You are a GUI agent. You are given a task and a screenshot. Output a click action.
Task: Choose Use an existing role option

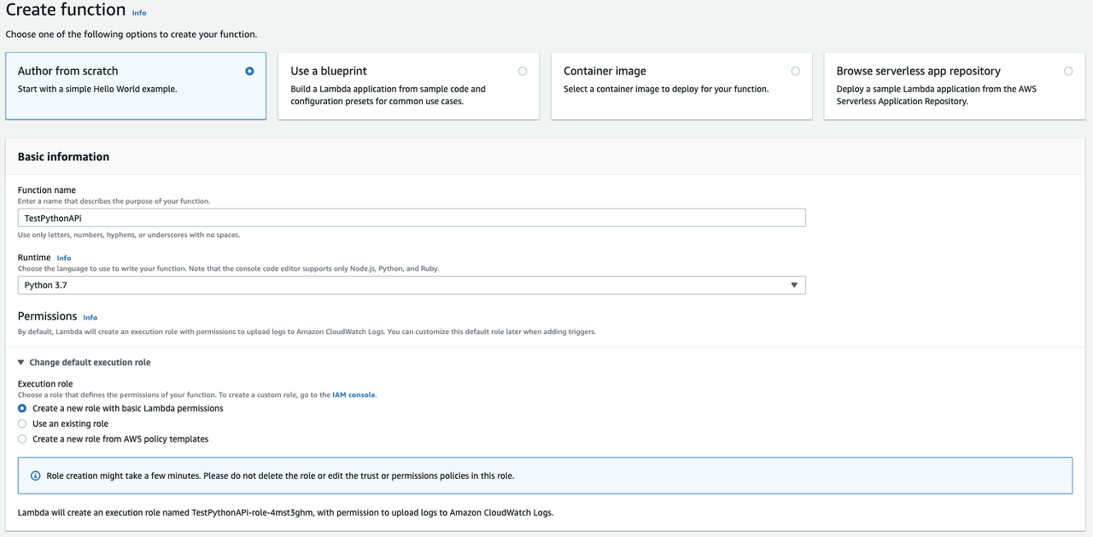22,424
